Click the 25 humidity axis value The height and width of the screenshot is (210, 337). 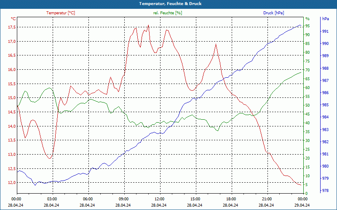308,150
